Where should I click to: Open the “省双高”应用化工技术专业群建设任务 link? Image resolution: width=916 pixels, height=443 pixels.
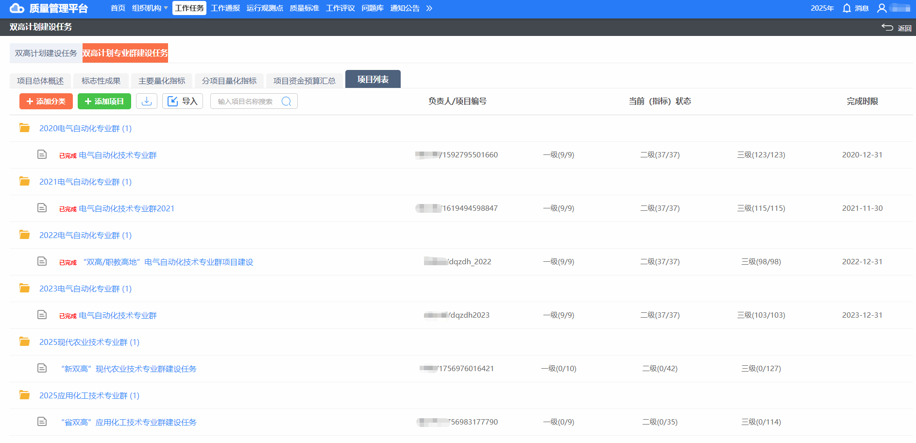point(129,422)
